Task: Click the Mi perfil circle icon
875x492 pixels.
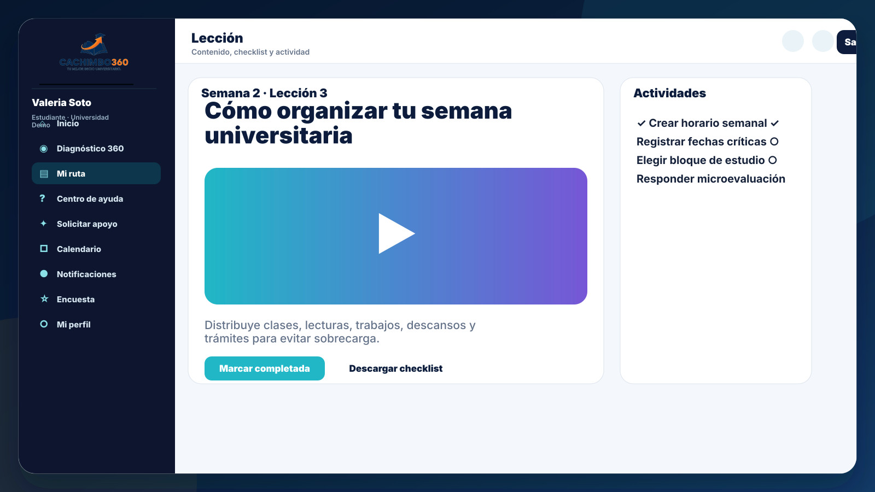Action: point(44,324)
